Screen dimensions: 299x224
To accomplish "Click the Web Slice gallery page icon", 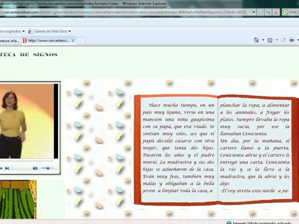I will click(30, 31).
